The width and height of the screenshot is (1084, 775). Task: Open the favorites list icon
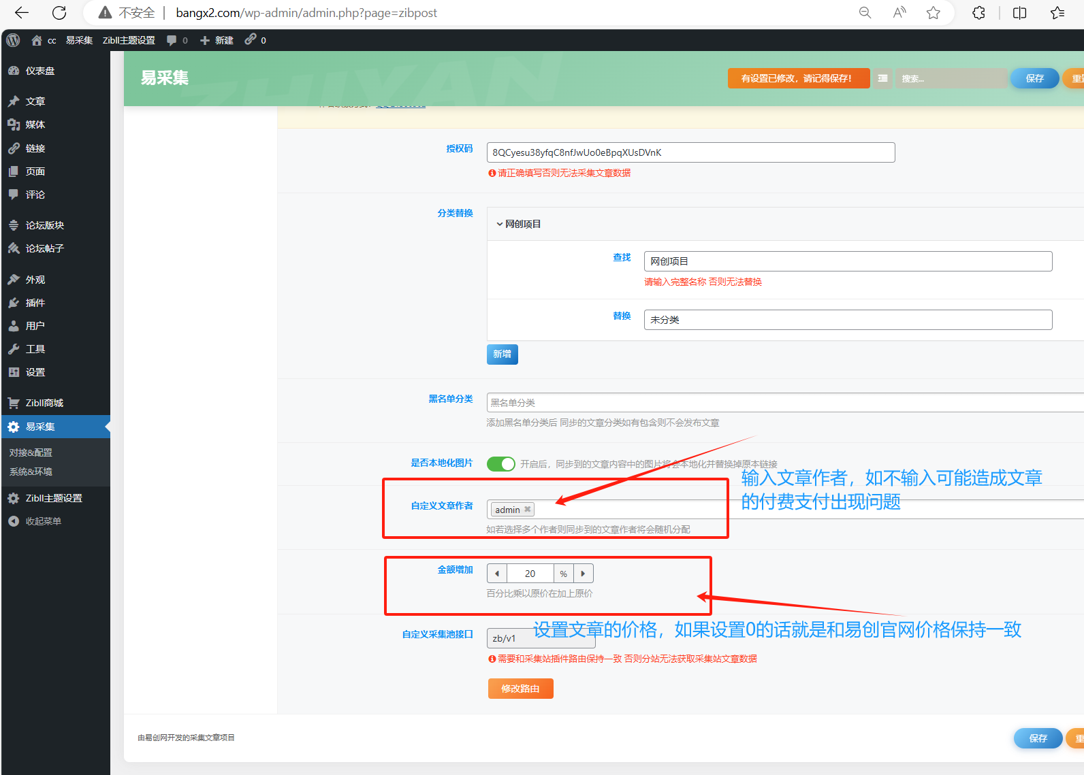(1057, 12)
